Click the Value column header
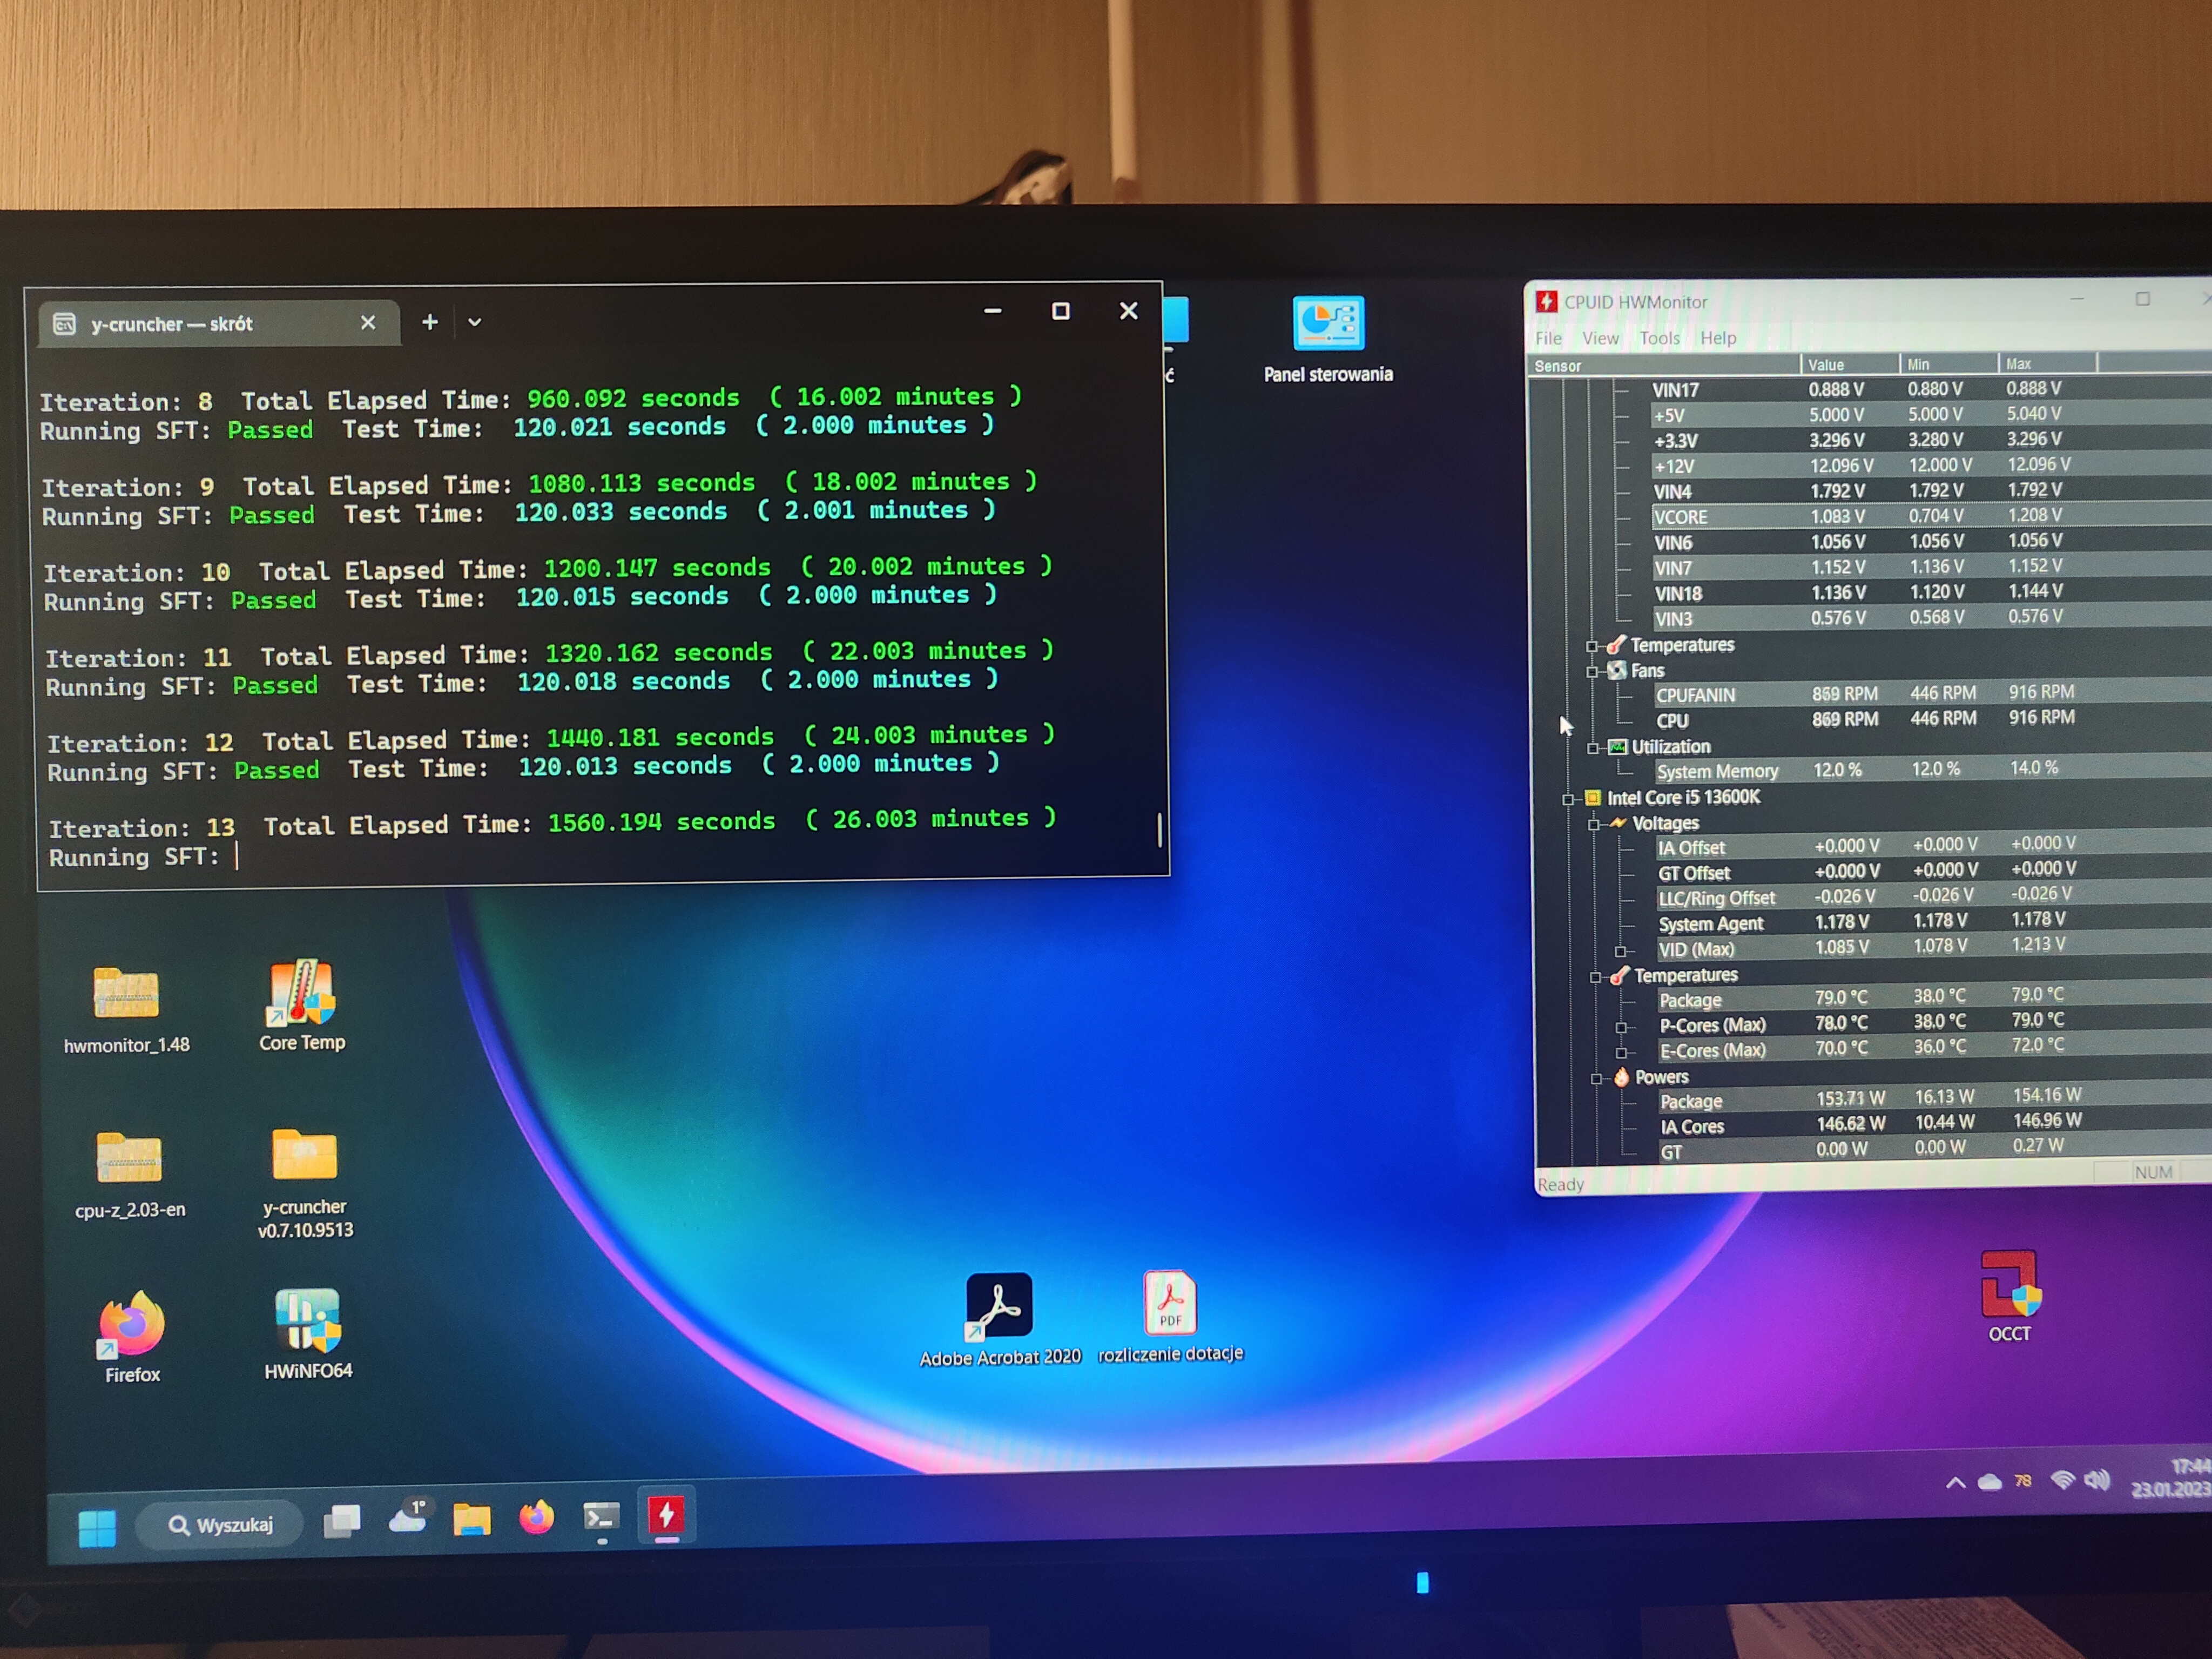 [1850, 364]
